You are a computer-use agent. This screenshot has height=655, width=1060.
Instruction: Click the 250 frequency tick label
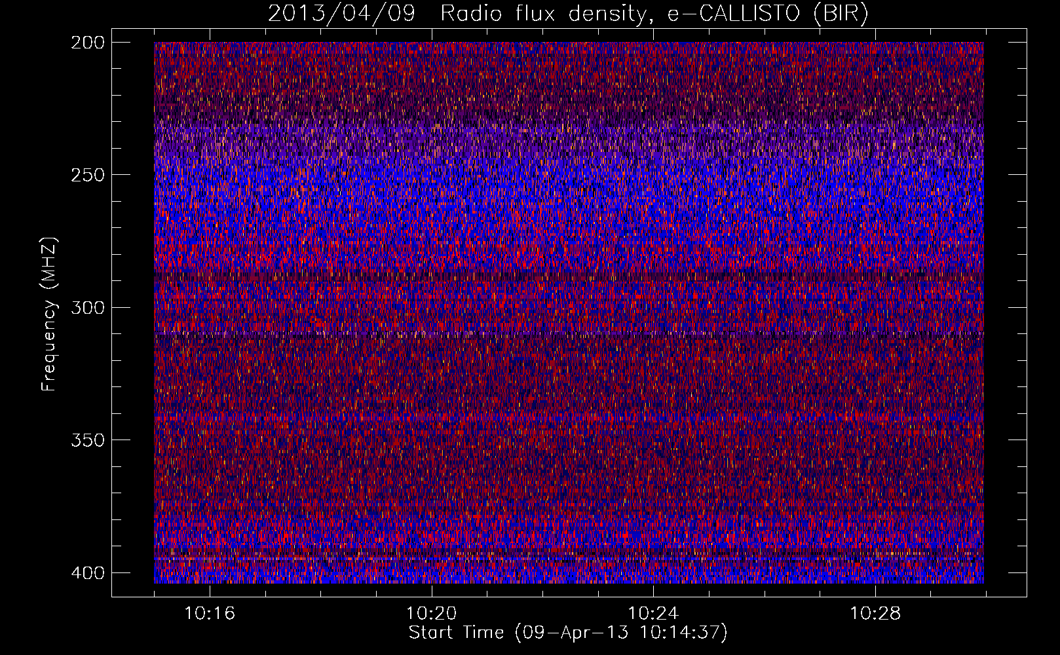point(87,175)
